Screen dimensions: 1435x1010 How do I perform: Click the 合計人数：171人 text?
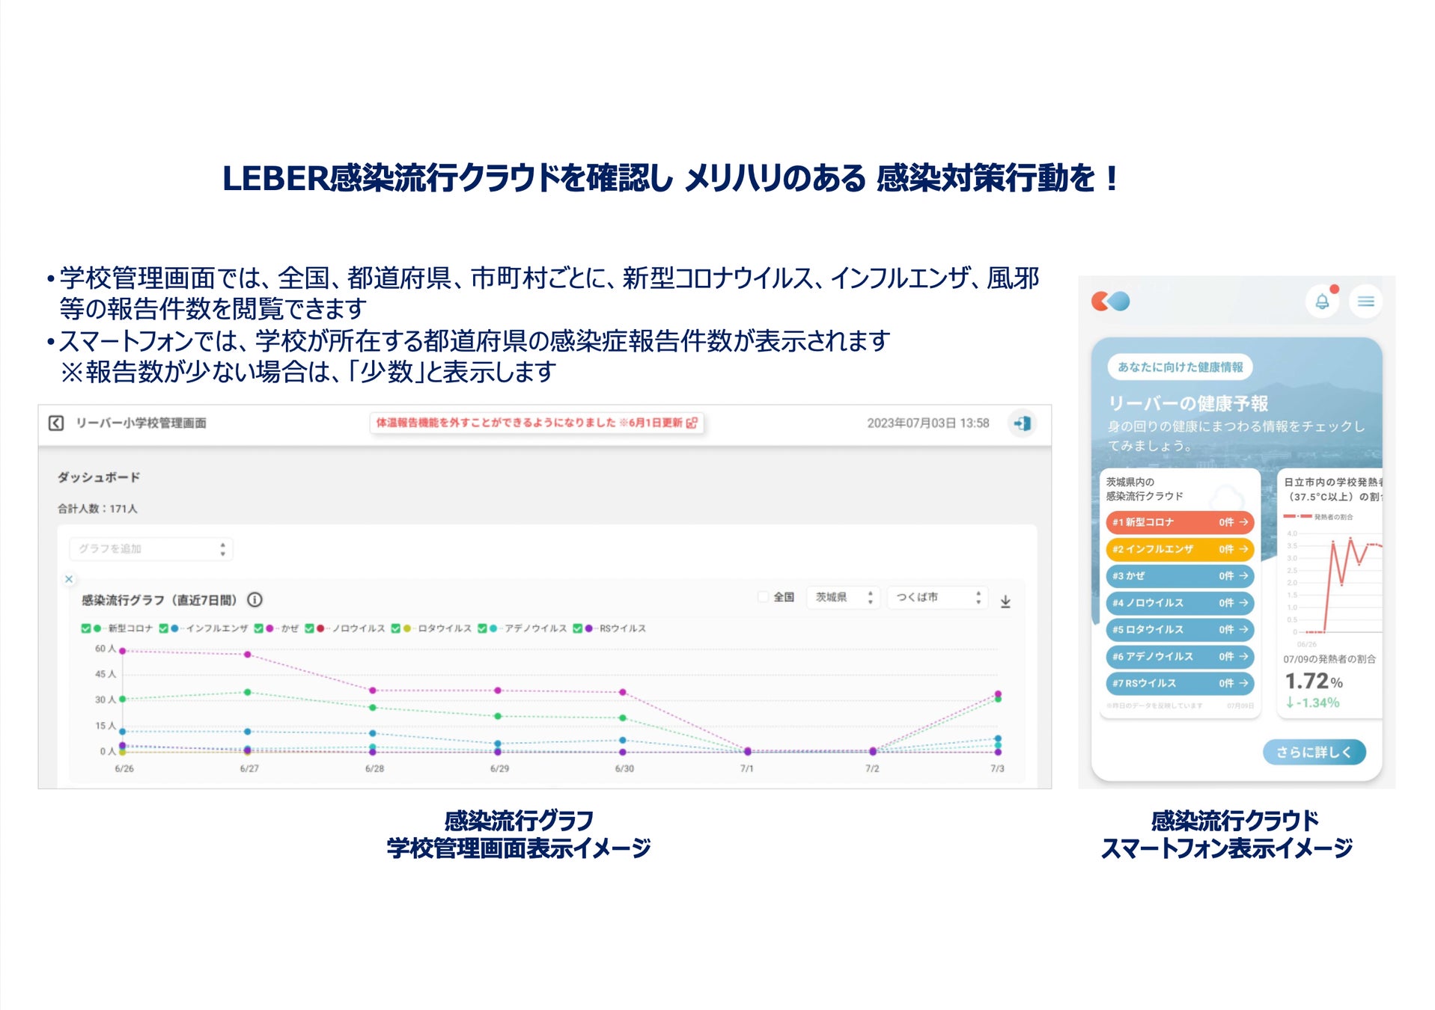tap(97, 509)
